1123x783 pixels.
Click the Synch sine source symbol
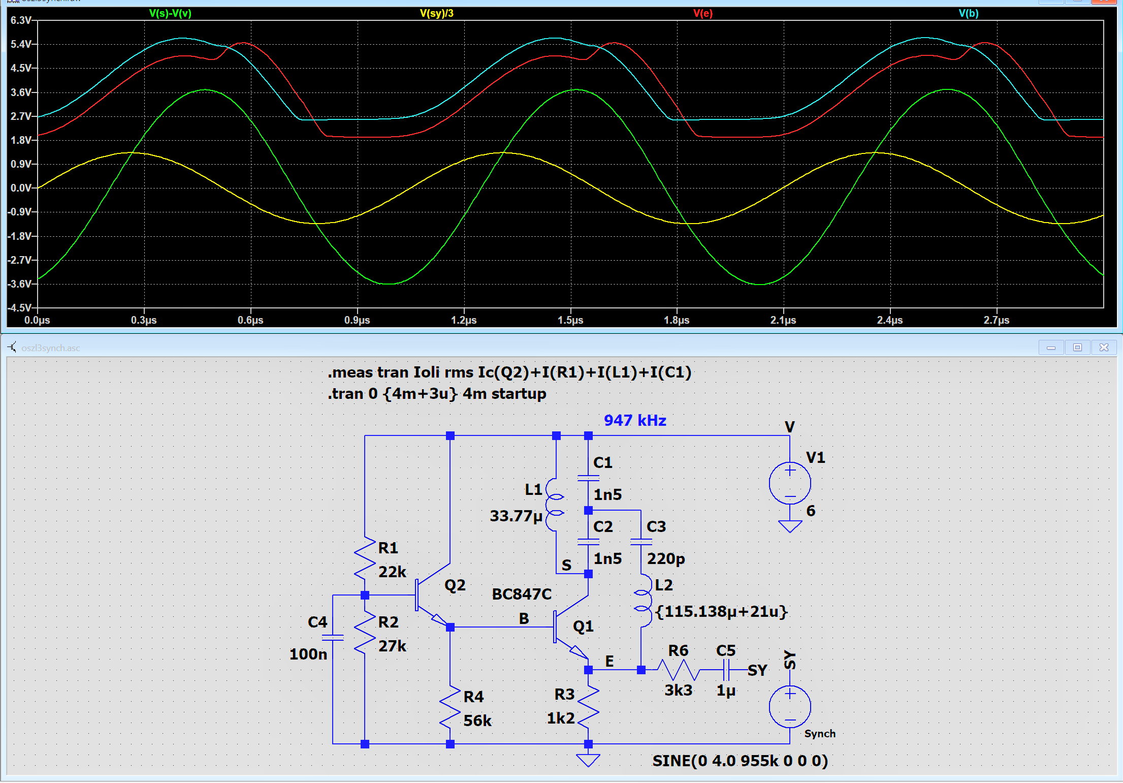pyautogui.click(x=789, y=707)
